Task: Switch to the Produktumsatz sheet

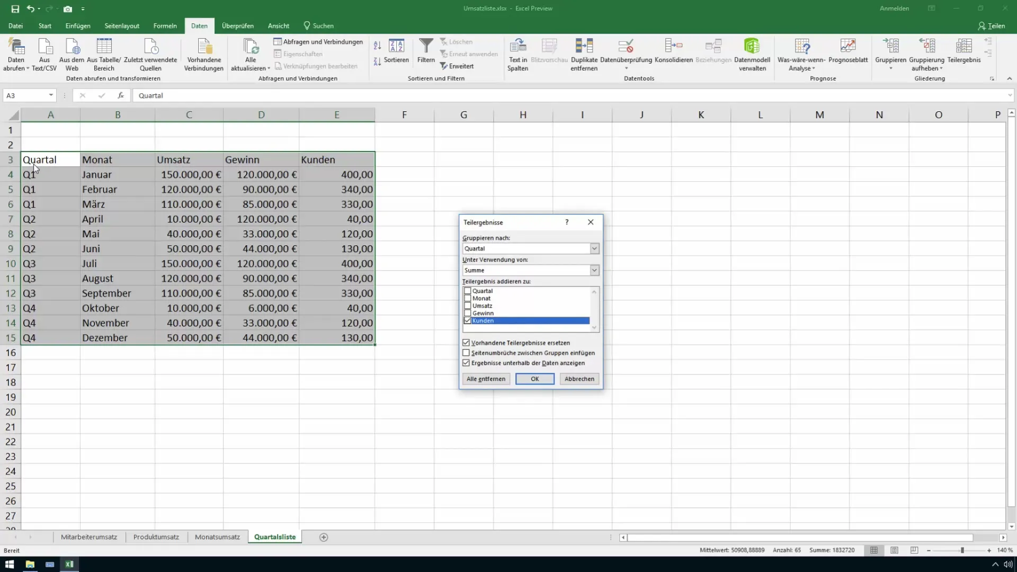Action: 156,537
